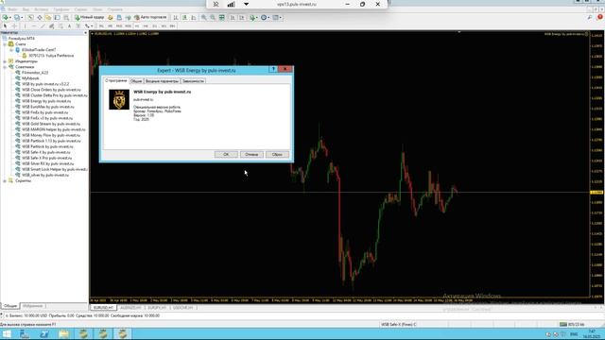The width and height of the screenshot is (605, 340).
Task: Click the tile windows grid icon
Action: 222,17
